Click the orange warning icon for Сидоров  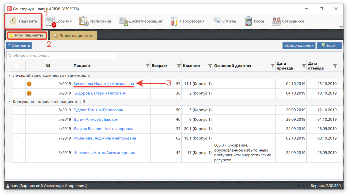point(29,93)
